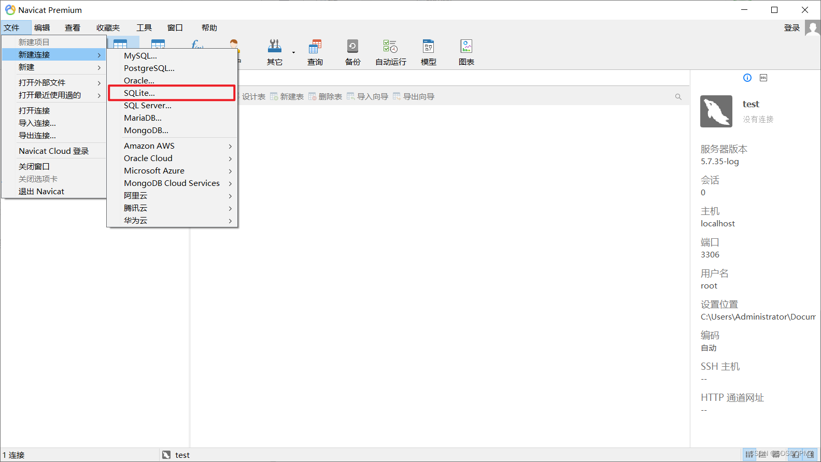The height and width of the screenshot is (462, 821).
Task: Click the 新建项目 menu item
Action: click(54, 42)
